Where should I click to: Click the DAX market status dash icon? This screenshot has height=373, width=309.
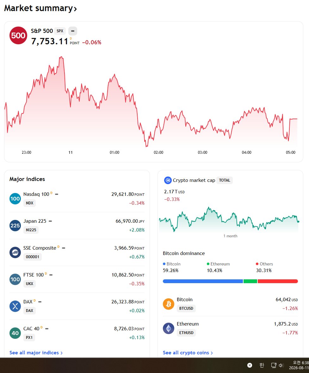click(x=40, y=302)
